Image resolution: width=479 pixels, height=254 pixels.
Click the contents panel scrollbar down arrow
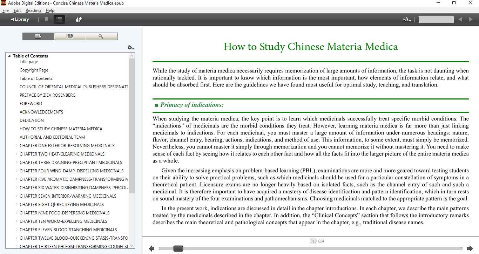pyautogui.click(x=132, y=246)
